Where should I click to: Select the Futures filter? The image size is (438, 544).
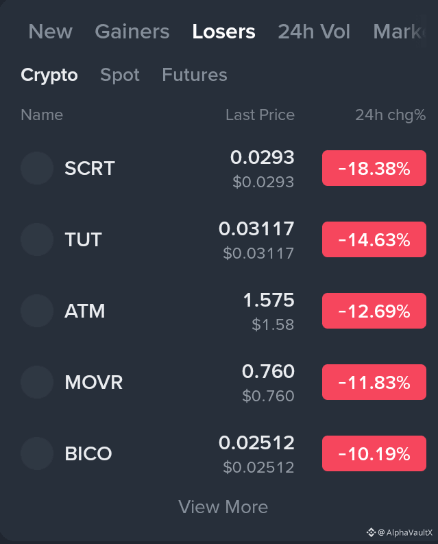[x=195, y=75]
